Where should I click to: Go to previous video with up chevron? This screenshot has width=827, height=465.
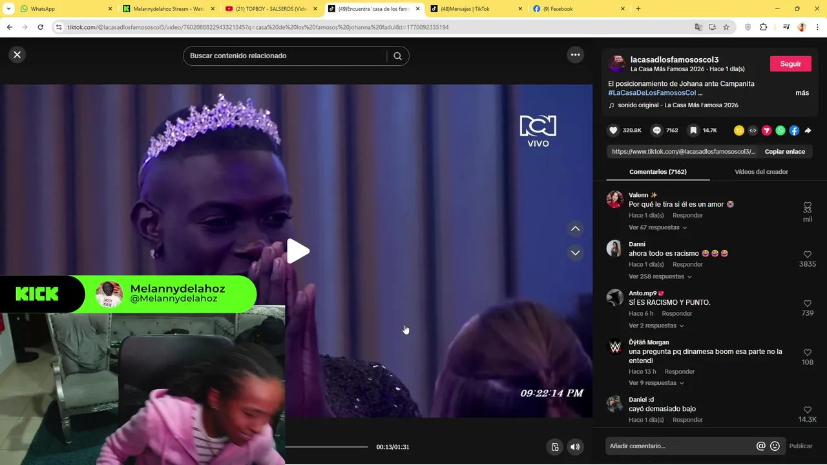[x=575, y=229]
